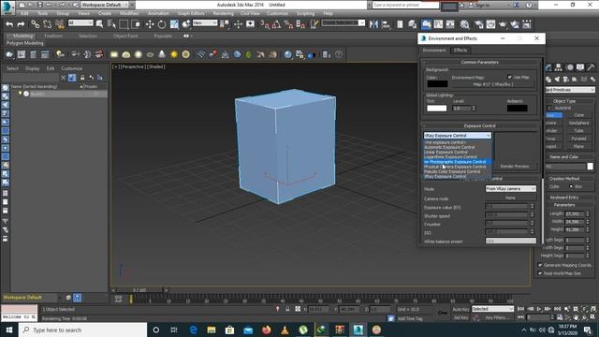Activate the Select and Uniform Scale tool
599x337 pixels.
(x=174, y=24)
